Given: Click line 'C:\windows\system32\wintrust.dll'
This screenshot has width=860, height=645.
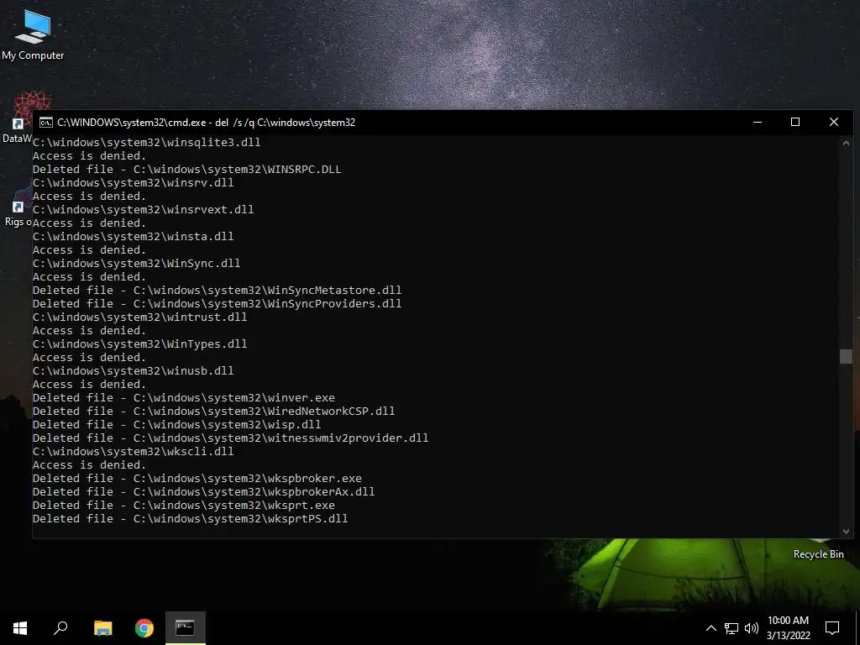Looking at the screenshot, I should click(x=140, y=317).
